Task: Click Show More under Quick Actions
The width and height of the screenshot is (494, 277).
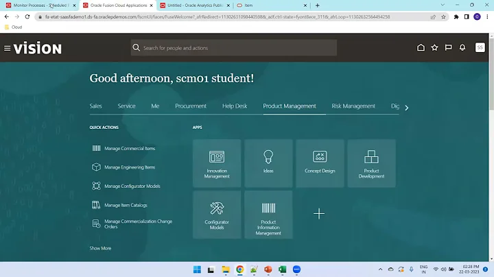Action: click(100, 248)
